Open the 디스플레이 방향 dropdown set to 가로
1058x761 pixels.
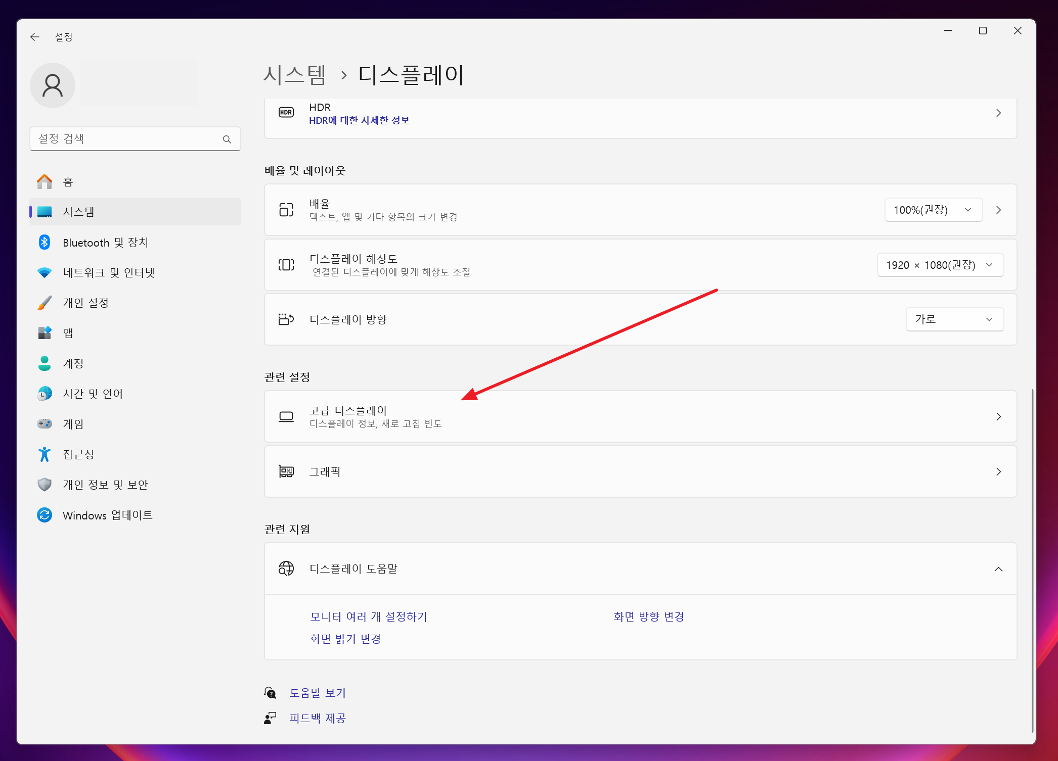click(954, 320)
